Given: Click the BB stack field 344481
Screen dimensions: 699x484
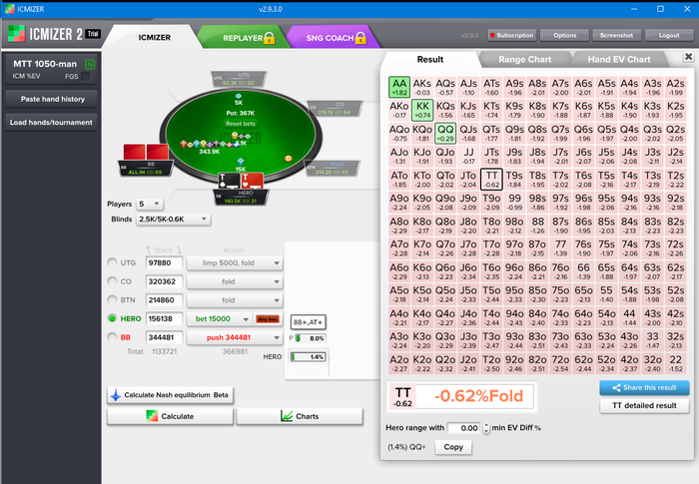Looking at the screenshot, I should click(x=164, y=337).
